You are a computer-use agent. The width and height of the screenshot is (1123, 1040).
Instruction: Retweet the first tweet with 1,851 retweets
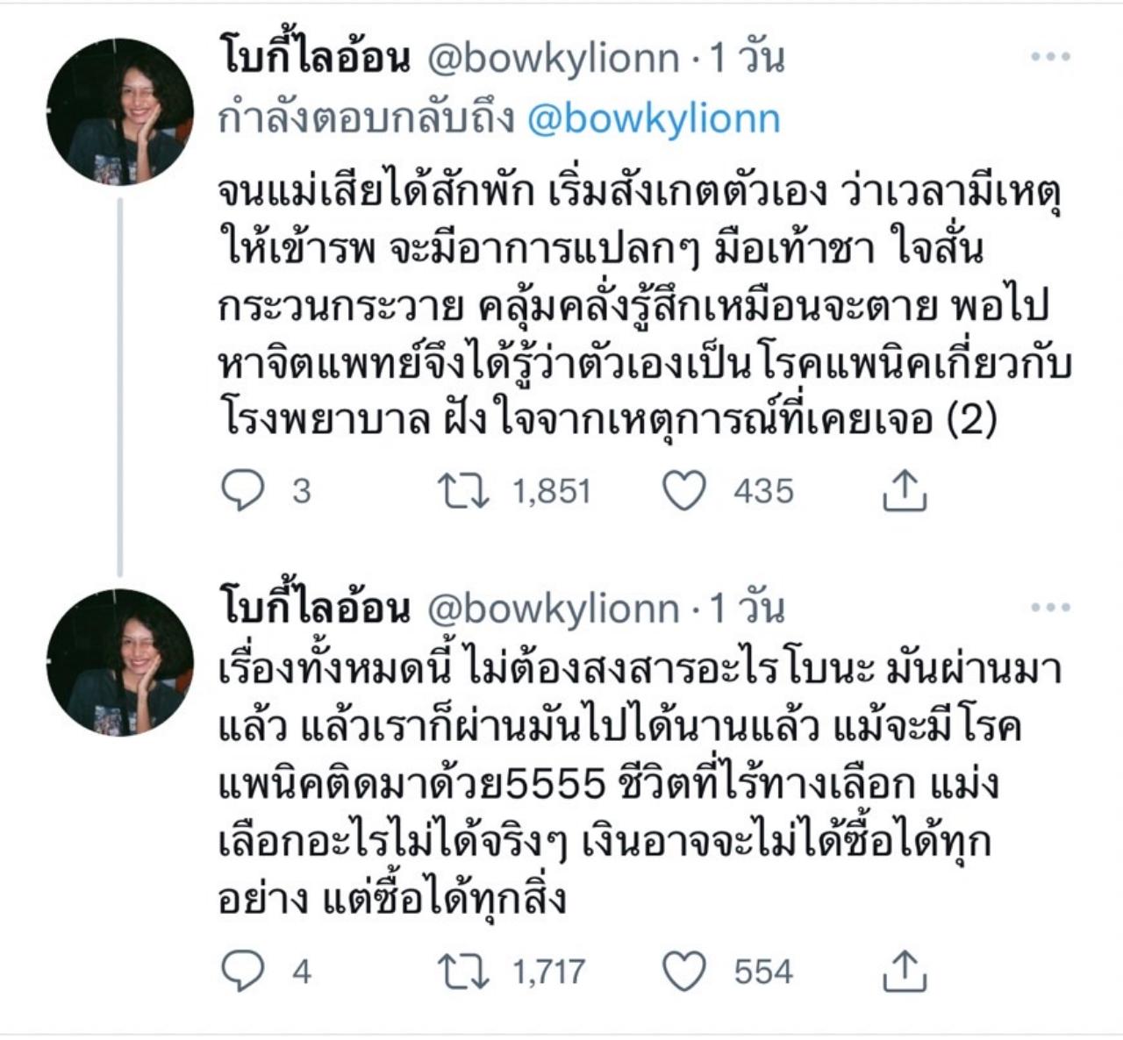(465, 491)
